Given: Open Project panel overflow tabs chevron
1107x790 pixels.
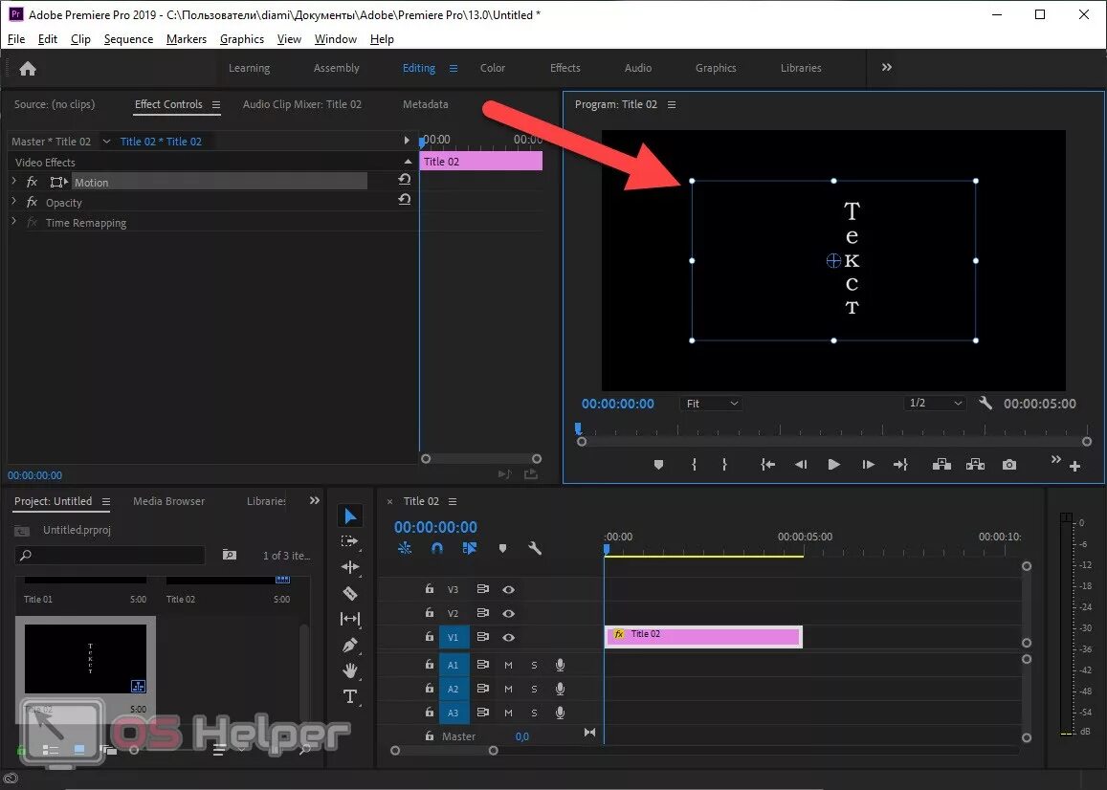Looking at the screenshot, I should [314, 500].
